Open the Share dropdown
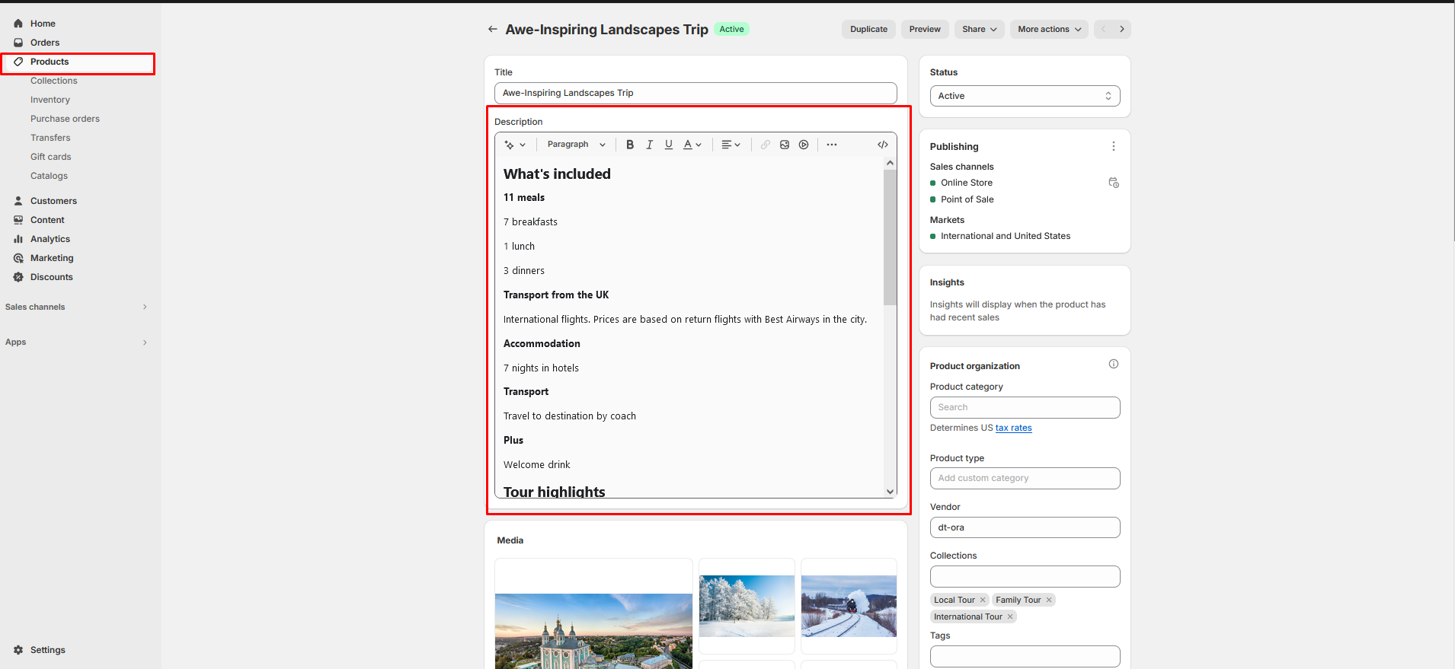This screenshot has height=669, width=1455. point(979,29)
